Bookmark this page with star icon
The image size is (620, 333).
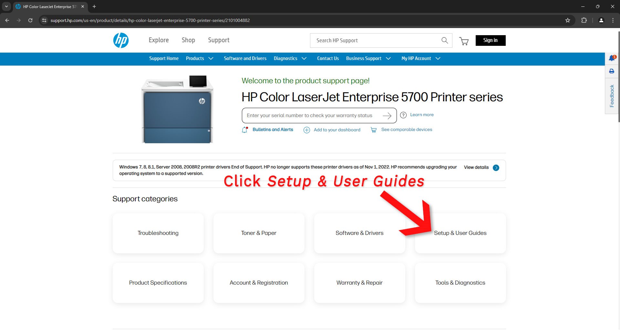(568, 20)
